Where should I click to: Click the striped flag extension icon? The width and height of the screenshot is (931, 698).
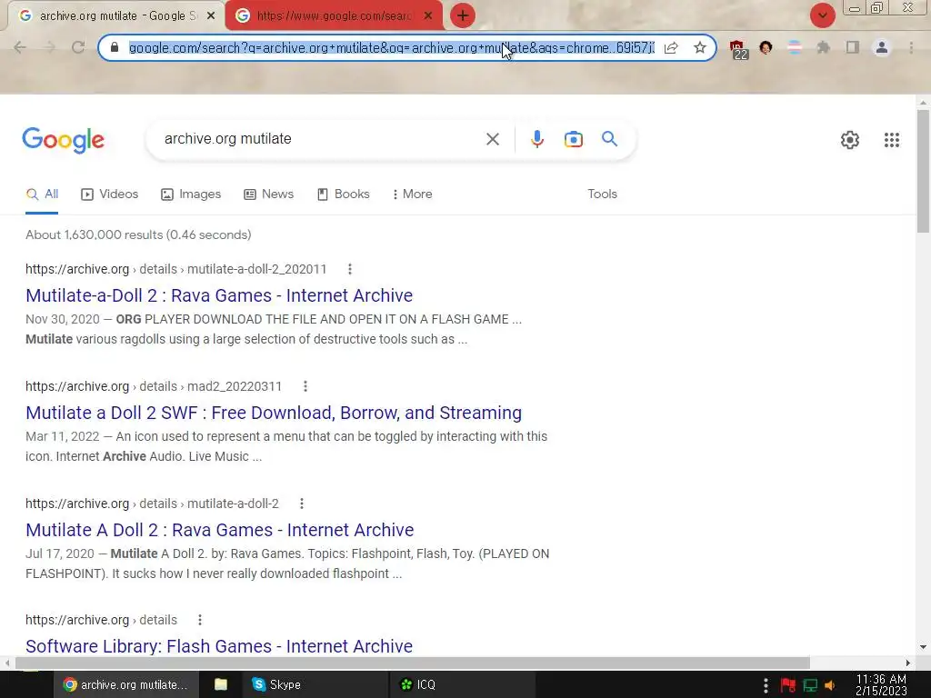pos(795,47)
